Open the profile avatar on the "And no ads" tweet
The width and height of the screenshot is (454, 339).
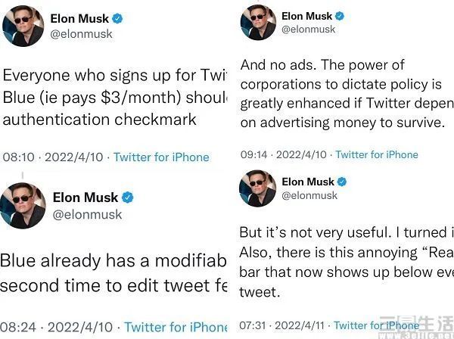tap(257, 22)
